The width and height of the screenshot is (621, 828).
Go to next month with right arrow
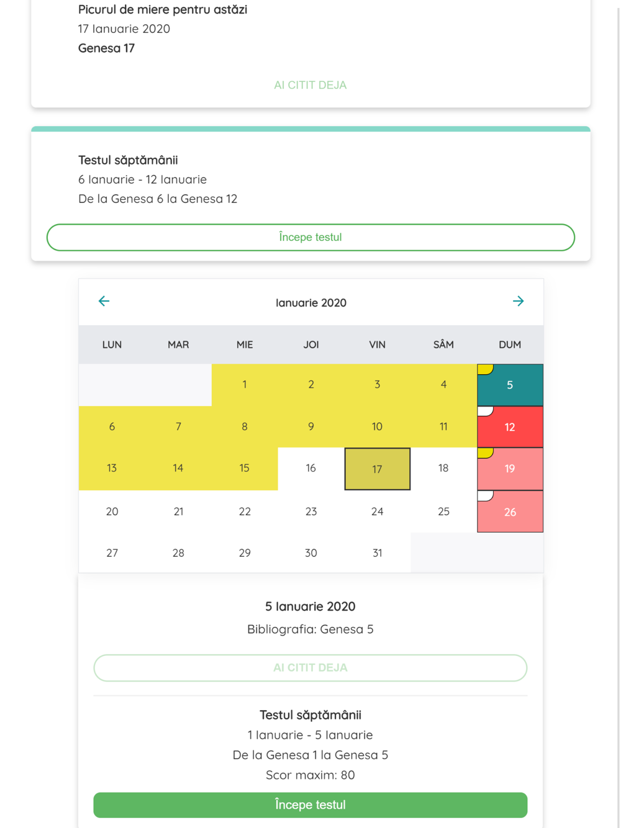coord(518,302)
